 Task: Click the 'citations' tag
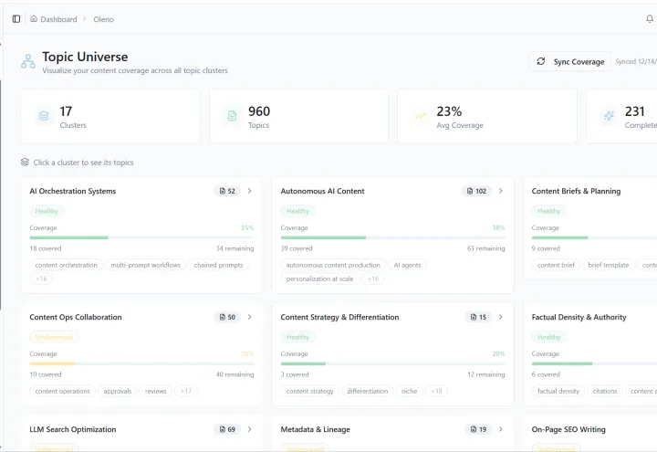605,391
